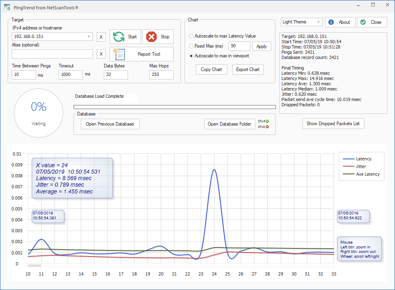This screenshot has width=395, height=290.
Task: Click the Alias (optional) input field
Action: [53, 54]
